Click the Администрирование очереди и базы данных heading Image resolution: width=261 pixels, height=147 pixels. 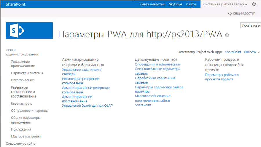[x=83, y=62]
